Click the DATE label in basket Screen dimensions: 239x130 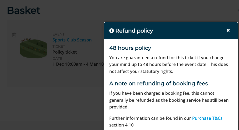click(57, 58)
